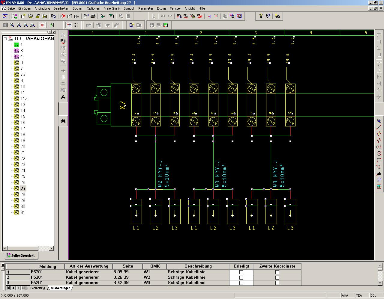Open the Freie Grafik menu
The width and height of the screenshot is (384, 299).
point(112,8)
